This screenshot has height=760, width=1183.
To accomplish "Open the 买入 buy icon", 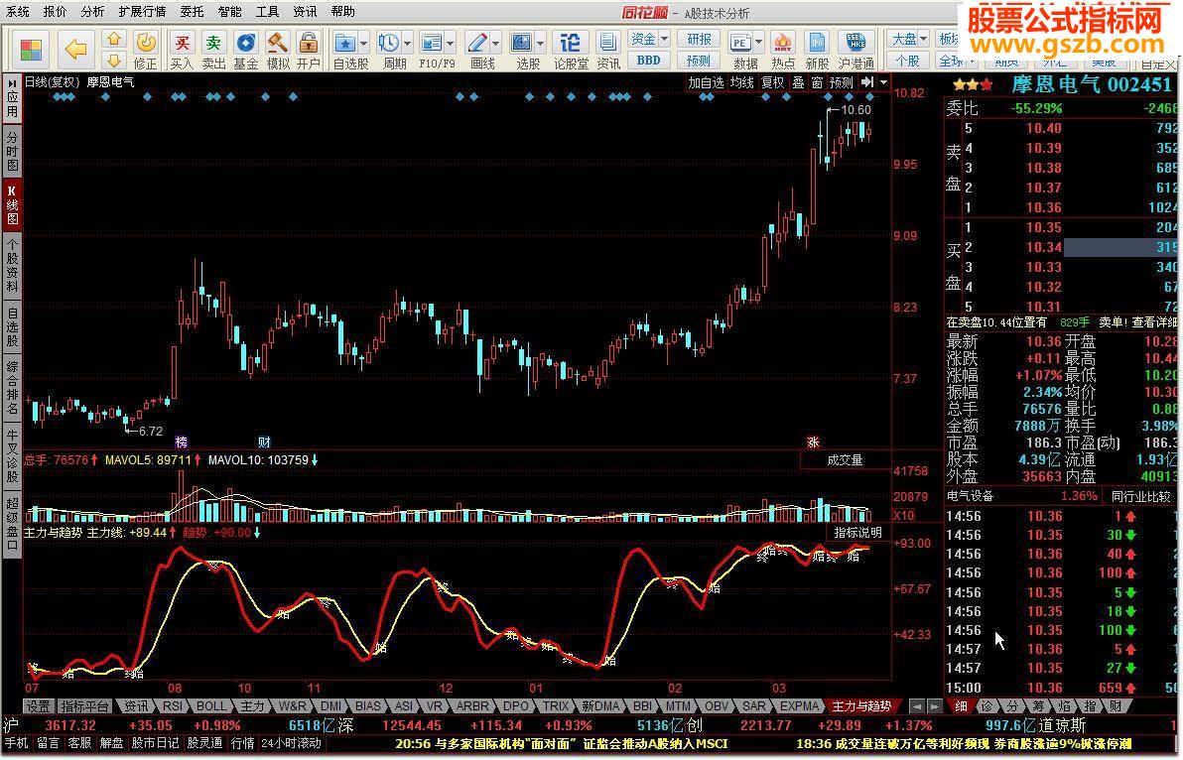I will [182, 43].
